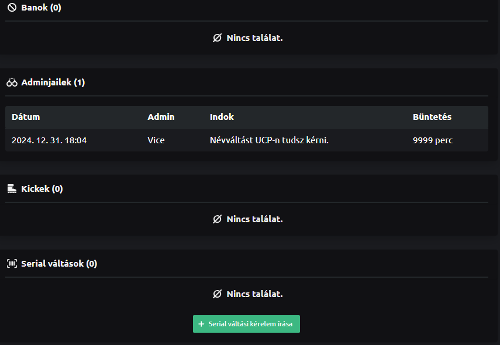The image size is (500, 345).
Task: Open the Adminjailek (1) section heading
Action: point(53,83)
